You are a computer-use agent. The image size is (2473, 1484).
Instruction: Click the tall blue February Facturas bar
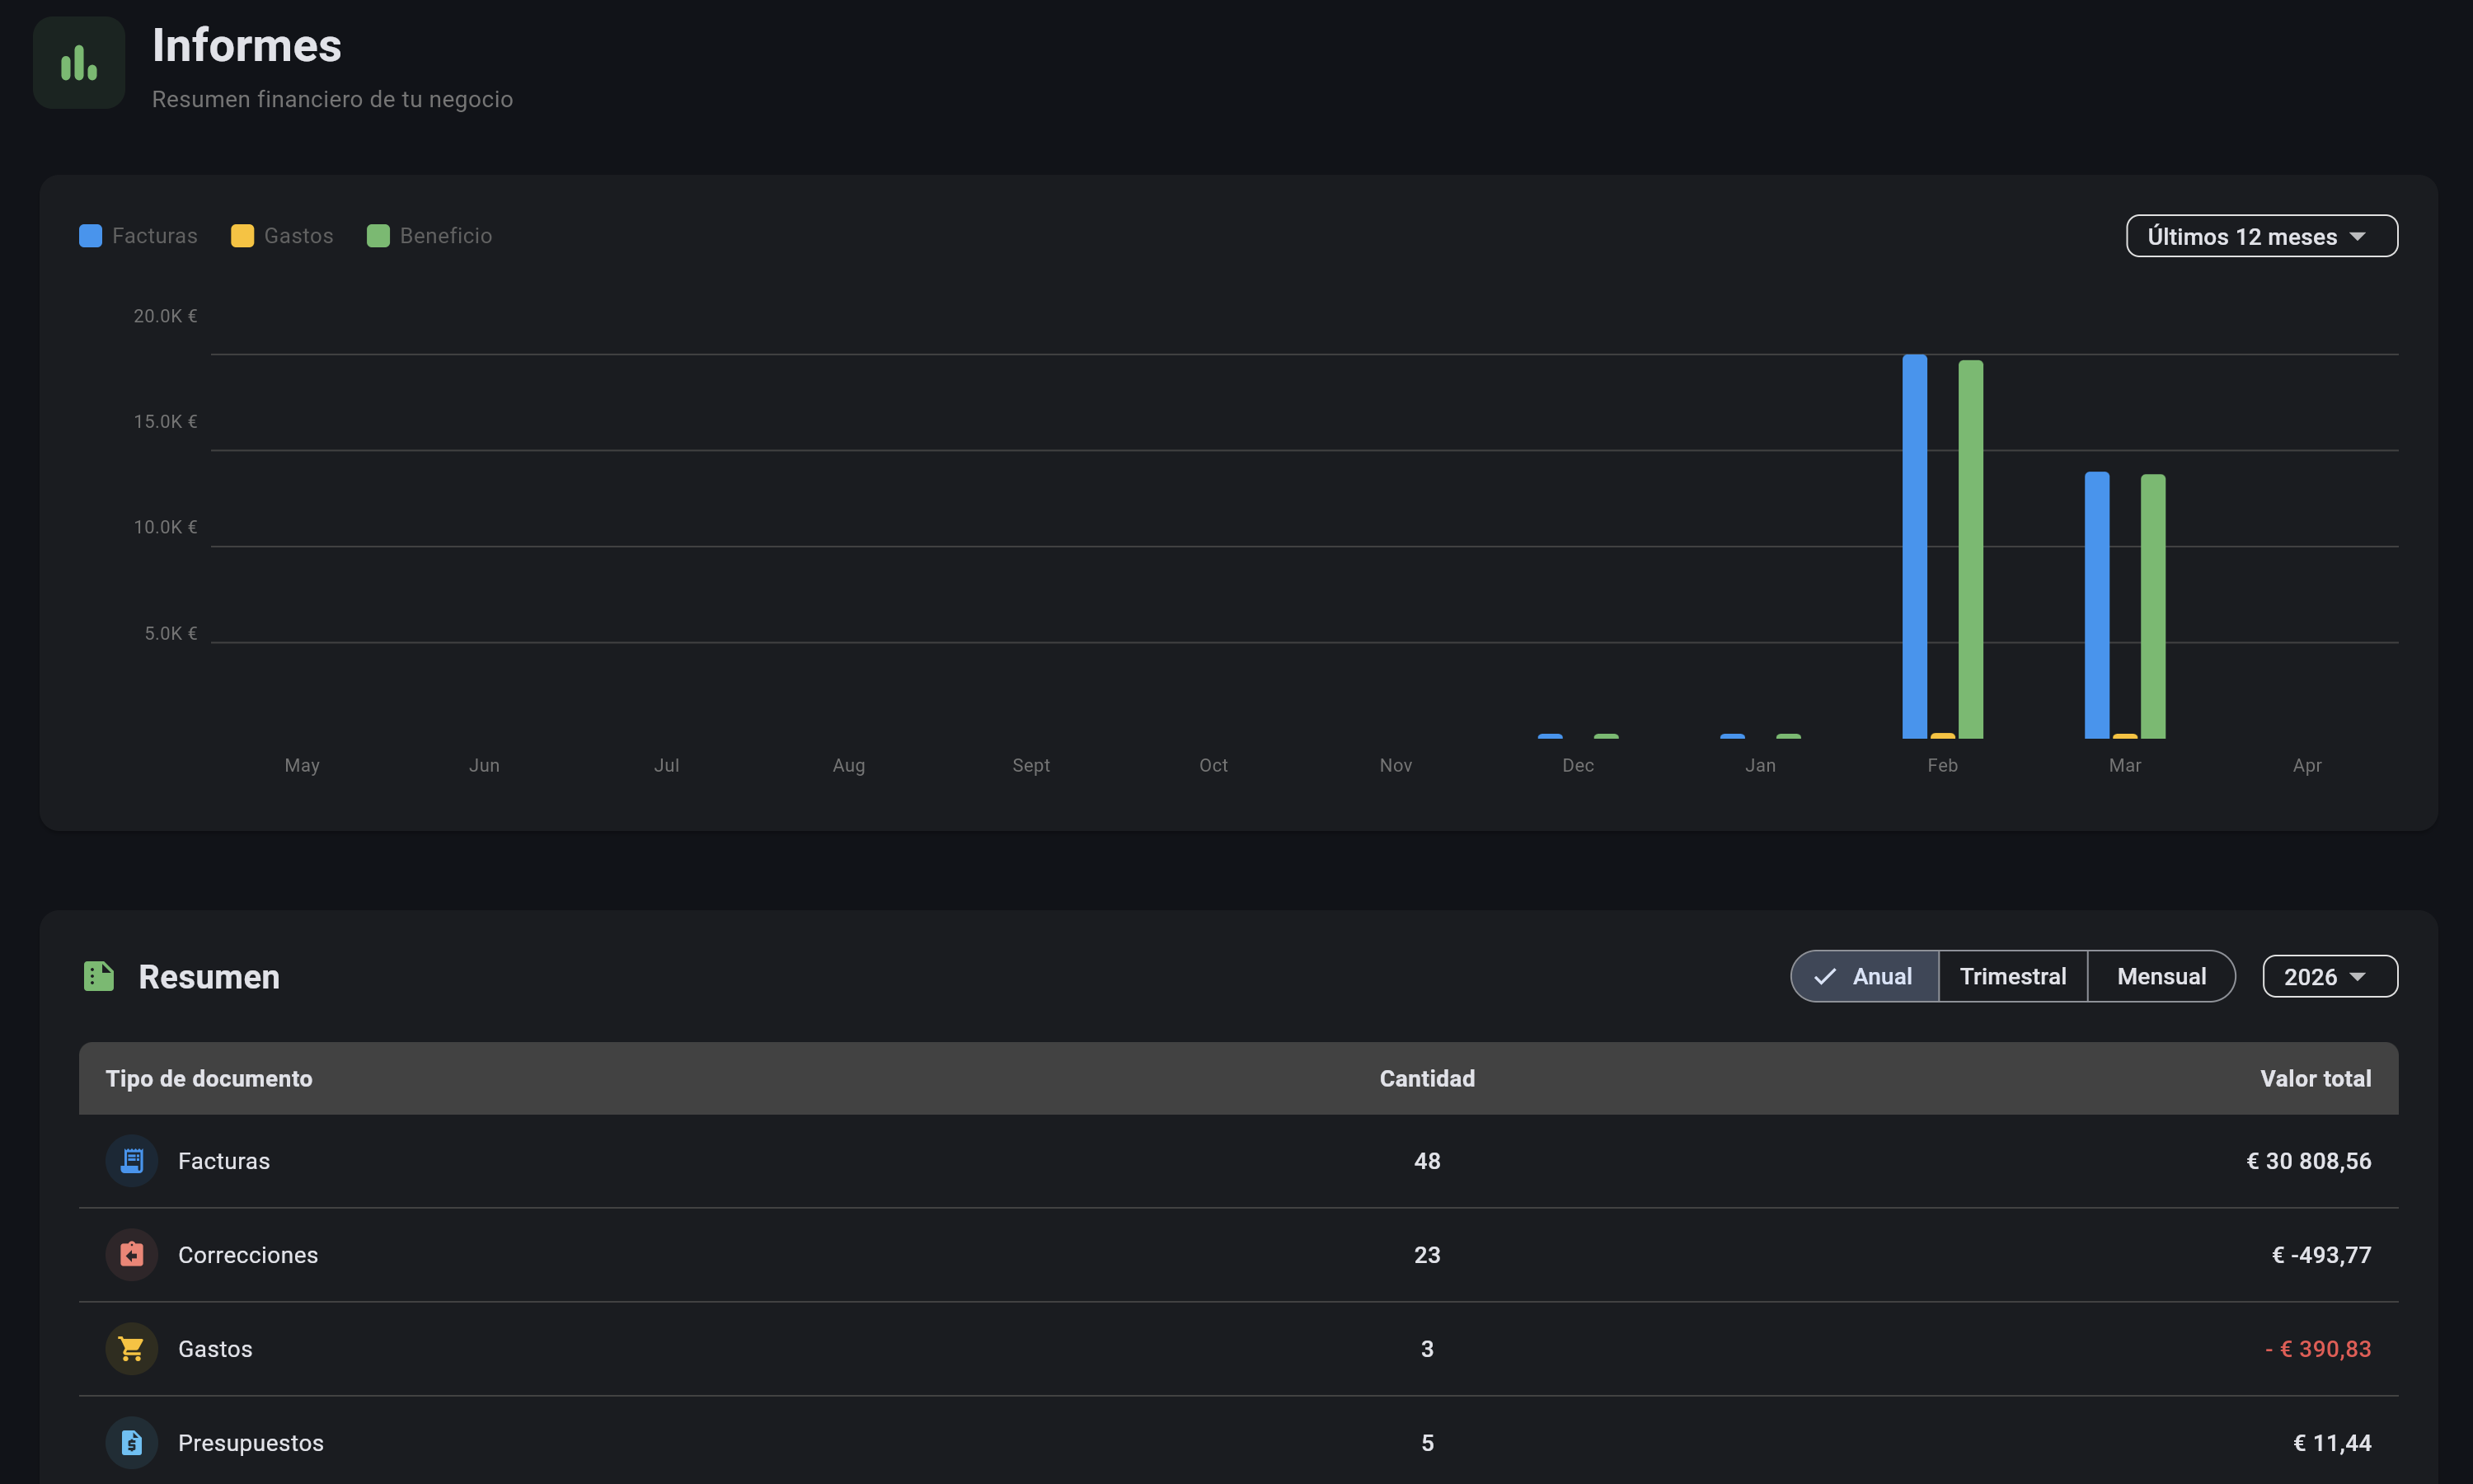pyautogui.click(x=1914, y=546)
